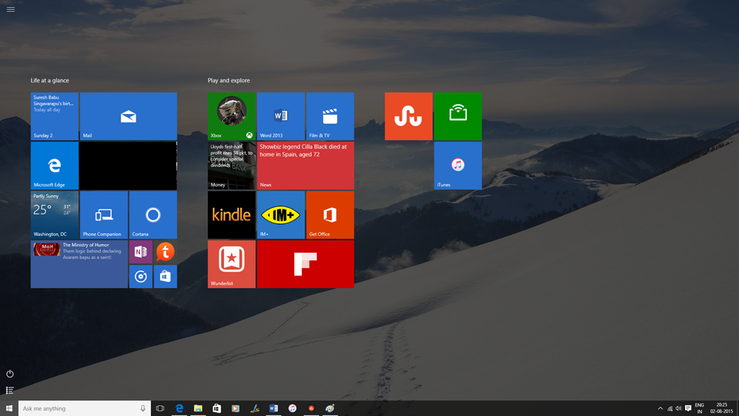Switch to Word on the taskbar
739x416 pixels.
(274, 409)
